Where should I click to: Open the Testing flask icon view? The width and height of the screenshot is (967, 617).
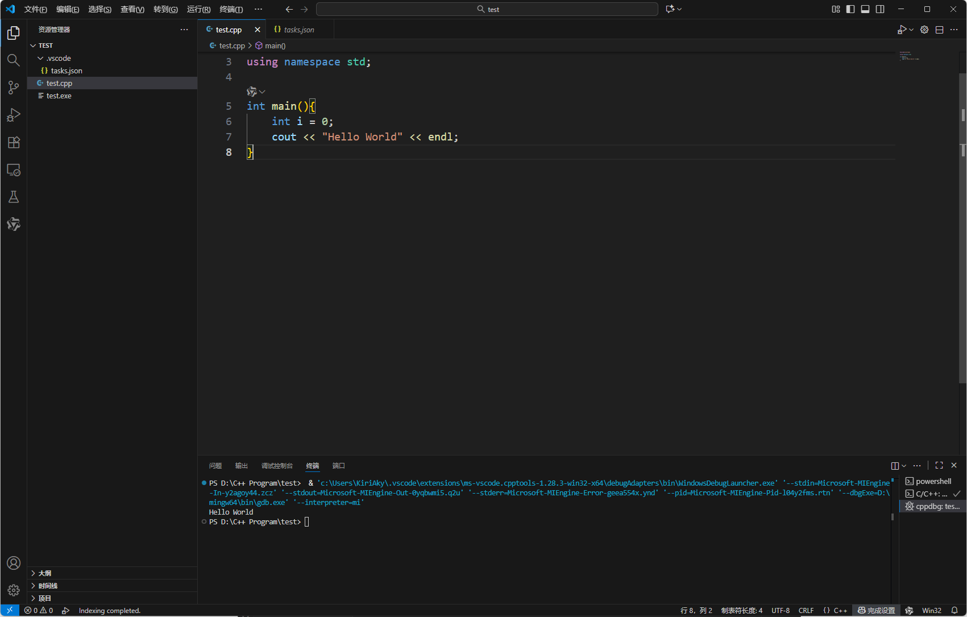pos(14,197)
